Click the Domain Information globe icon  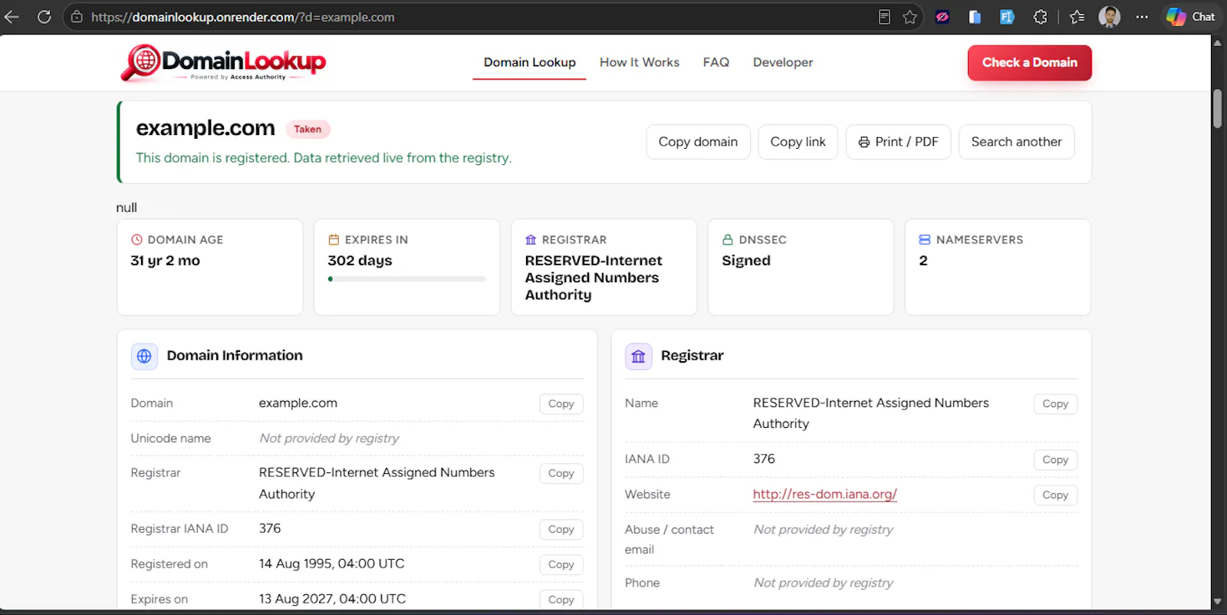[144, 356]
